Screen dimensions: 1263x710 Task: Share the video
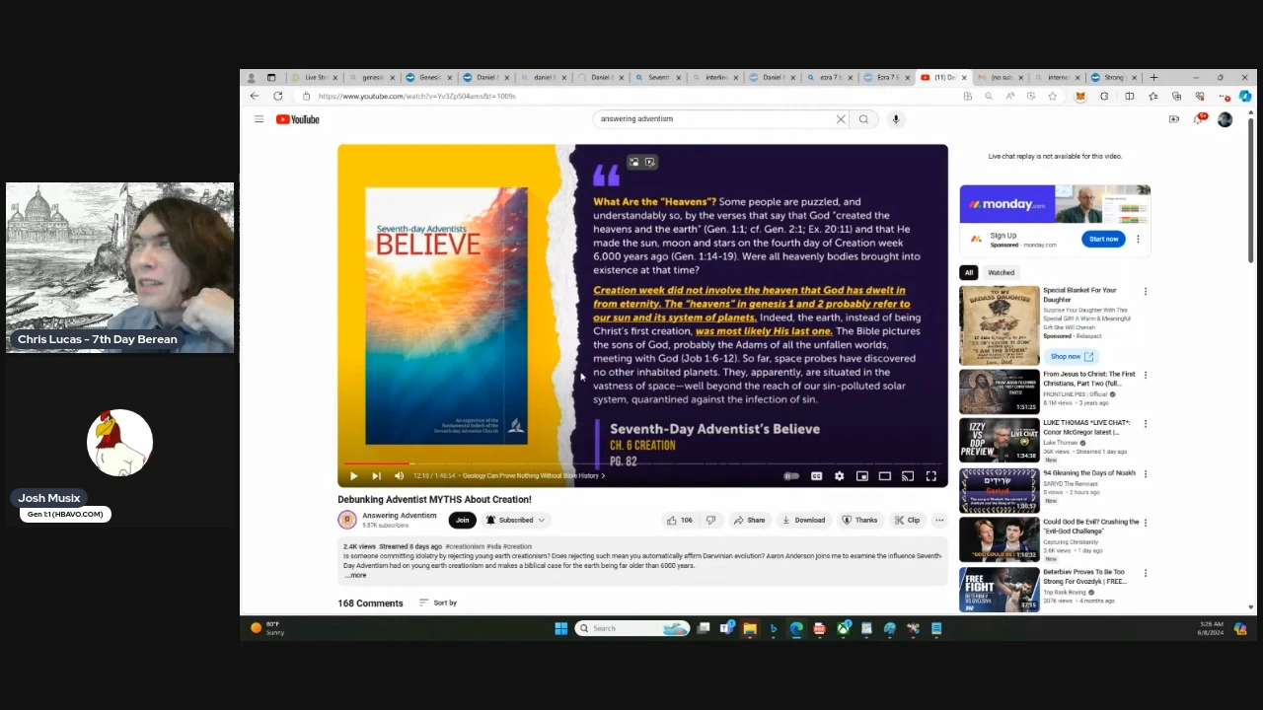click(x=750, y=520)
